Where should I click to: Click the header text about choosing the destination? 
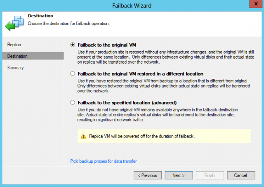(68, 23)
